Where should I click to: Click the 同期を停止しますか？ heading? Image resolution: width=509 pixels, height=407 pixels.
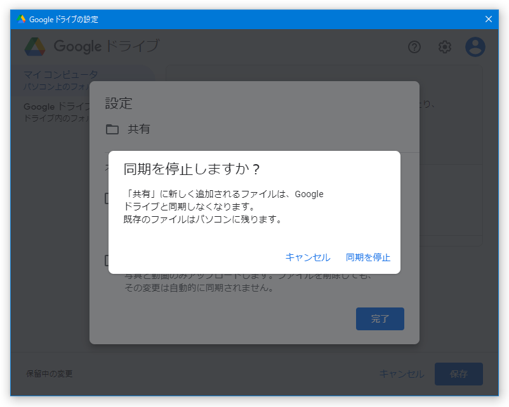[192, 169]
